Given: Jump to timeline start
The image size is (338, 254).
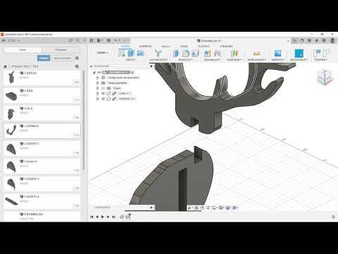Looking at the screenshot, I should click(x=92, y=217).
